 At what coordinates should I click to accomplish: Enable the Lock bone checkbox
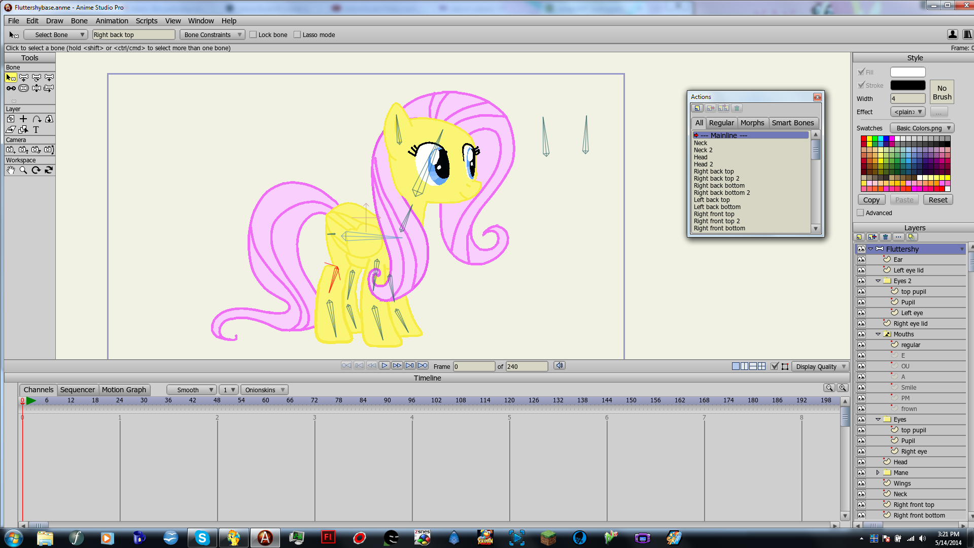pos(253,35)
